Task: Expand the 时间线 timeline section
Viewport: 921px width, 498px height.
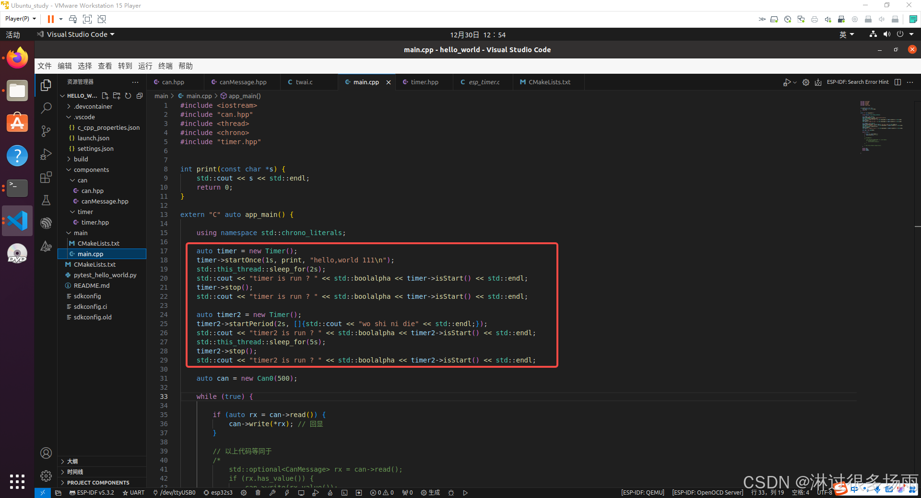Action: 102,472
